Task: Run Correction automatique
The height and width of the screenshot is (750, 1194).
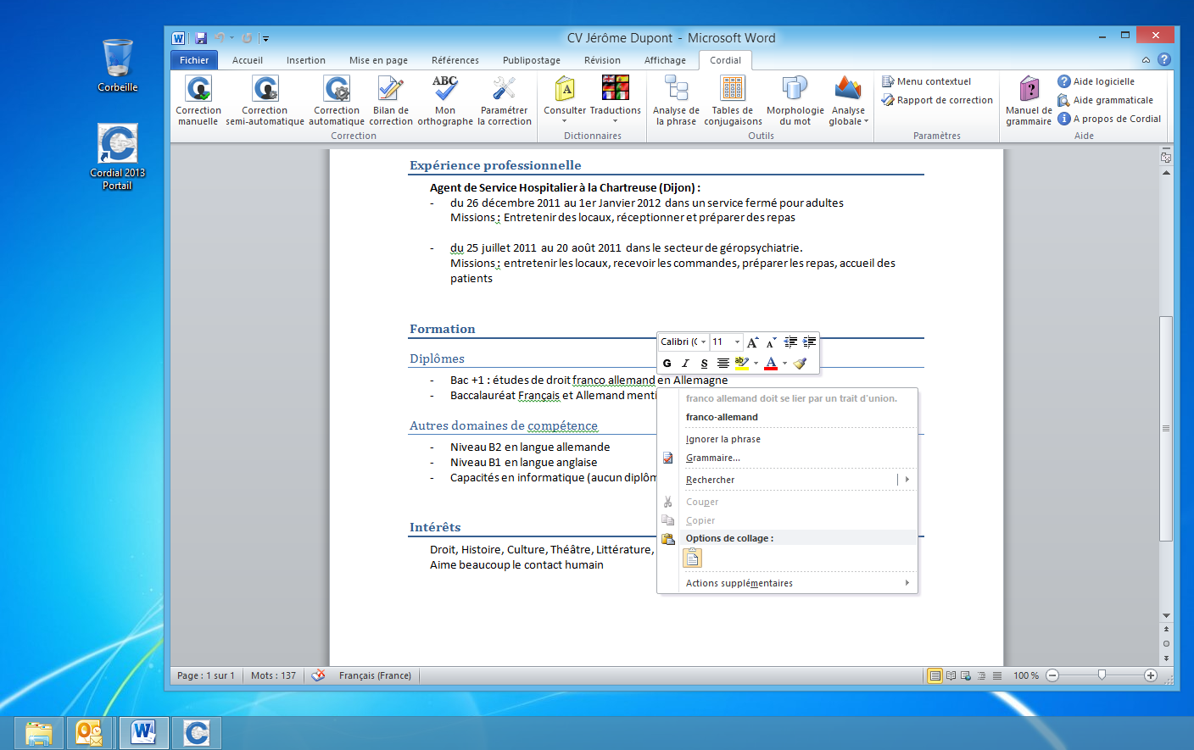Action: (x=337, y=101)
